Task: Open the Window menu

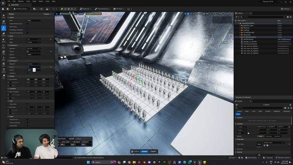Action: pos(21,1)
